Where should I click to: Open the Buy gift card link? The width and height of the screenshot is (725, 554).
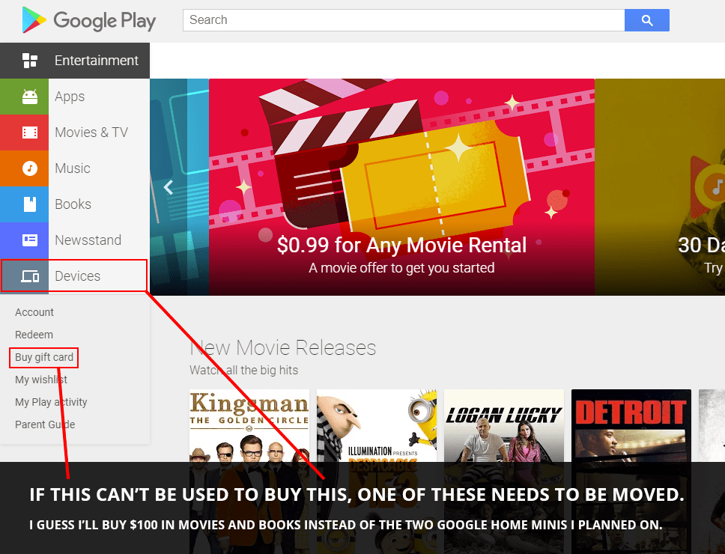click(x=43, y=357)
